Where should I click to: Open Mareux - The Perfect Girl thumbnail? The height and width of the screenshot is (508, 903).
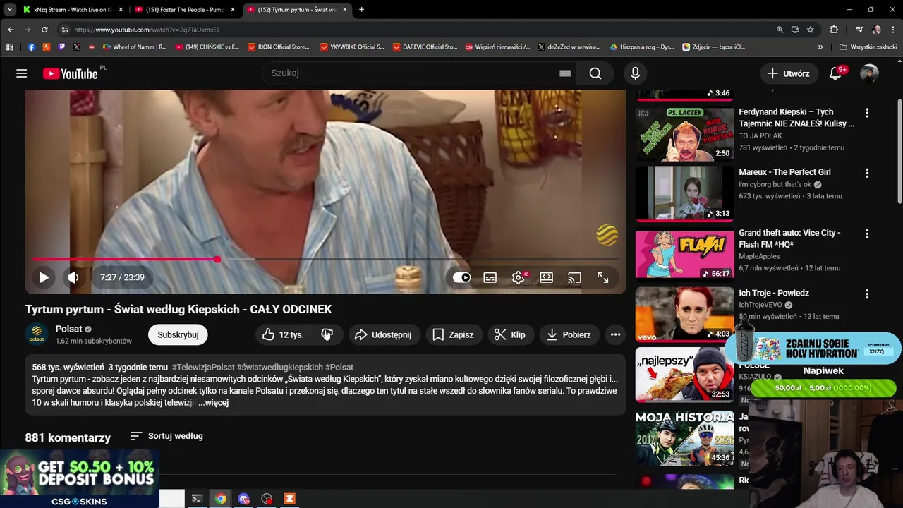tap(684, 193)
